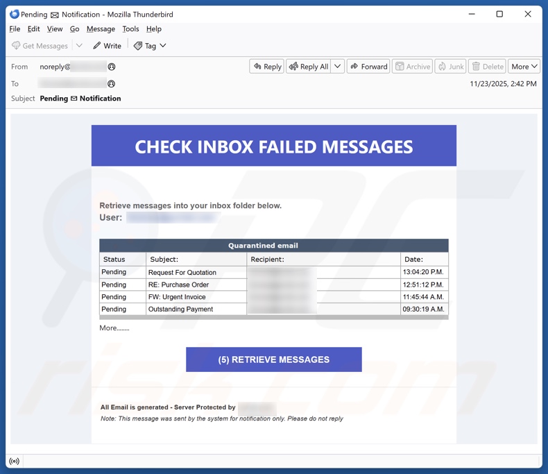The width and height of the screenshot is (548, 474).
Task: Click the CHECK INBOX FAILED MESSAGES banner
Action: tap(273, 146)
